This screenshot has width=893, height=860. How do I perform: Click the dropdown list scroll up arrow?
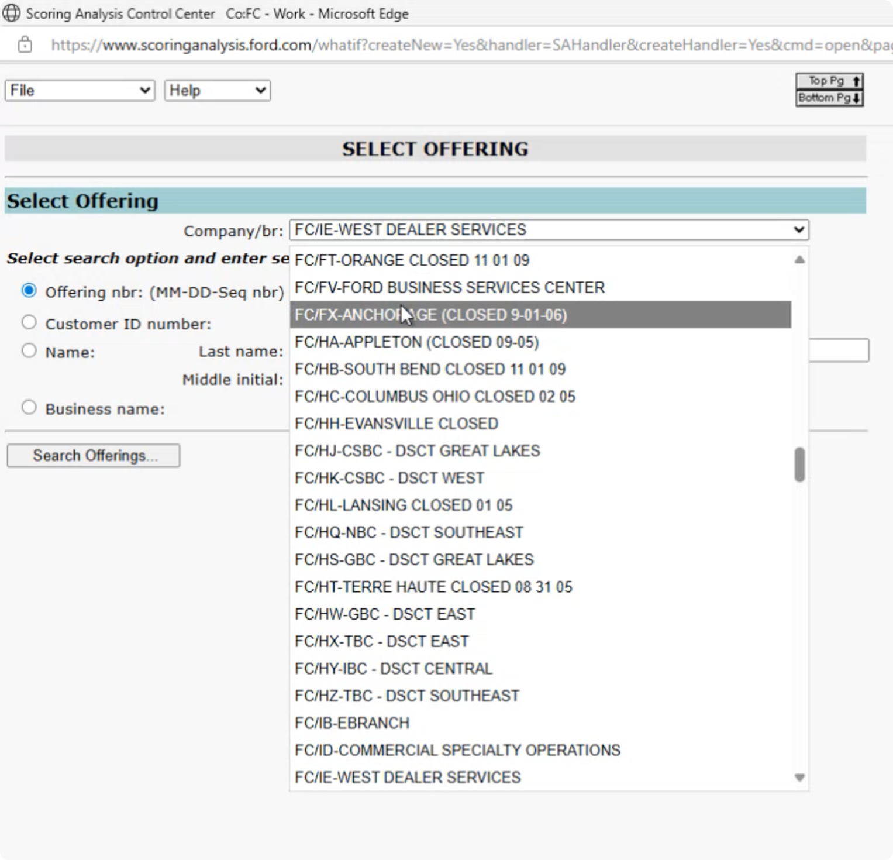pos(799,259)
